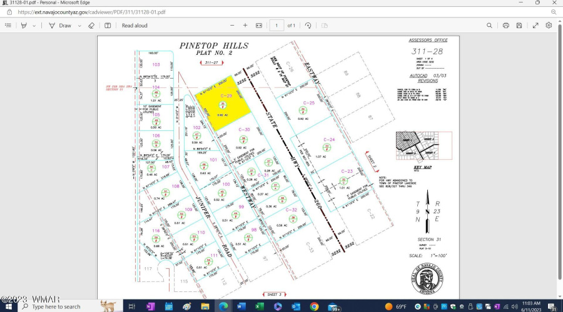Enter full screen mode
The image size is (563, 312).
(535, 26)
